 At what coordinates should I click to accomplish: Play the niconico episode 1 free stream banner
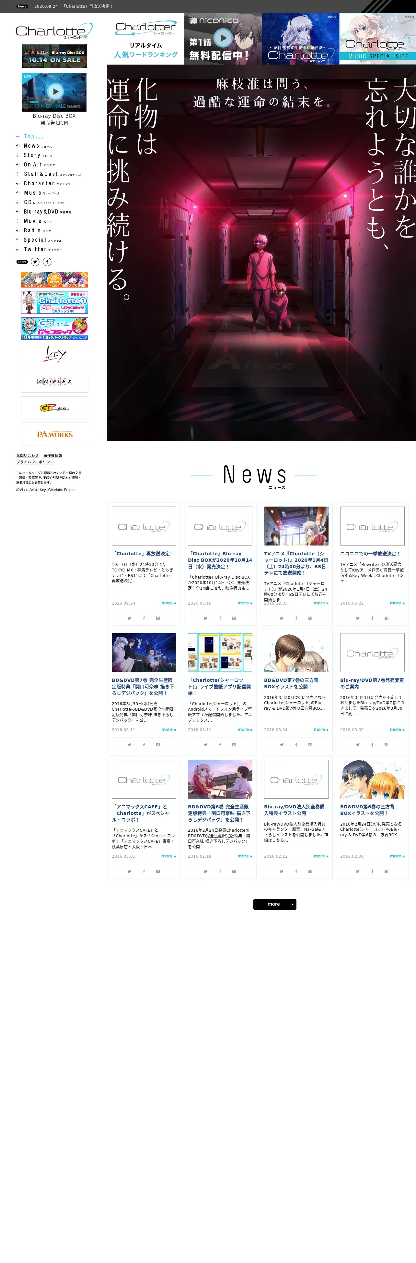click(223, 39)
